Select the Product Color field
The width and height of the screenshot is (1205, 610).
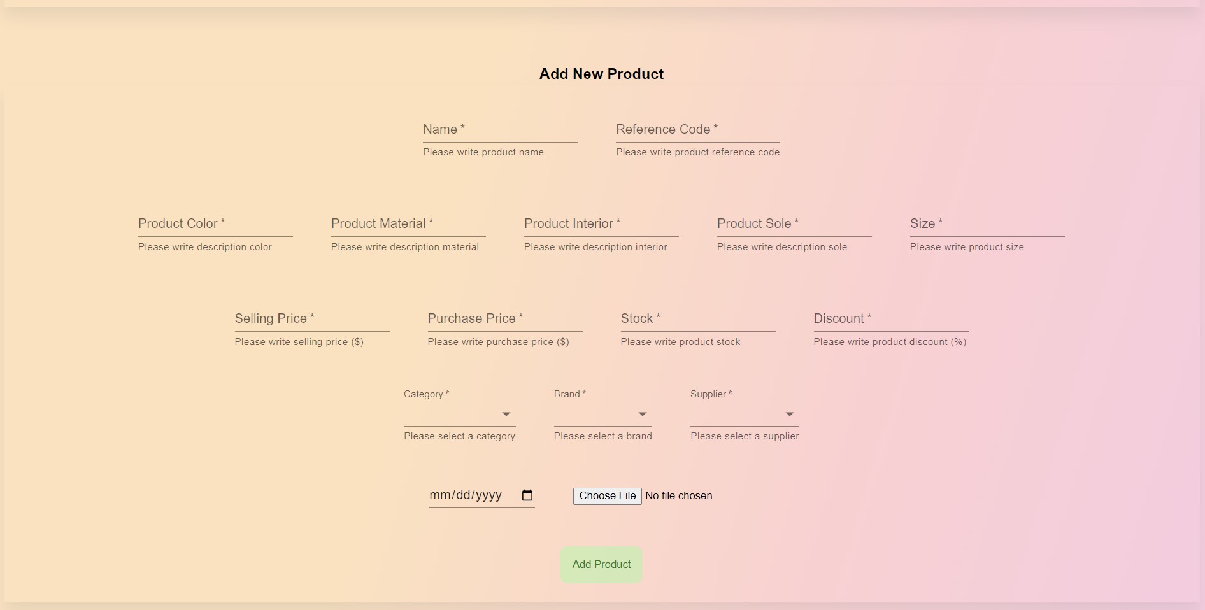tap(215, 227)
